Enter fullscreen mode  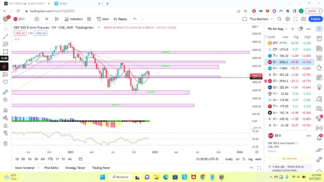click(x=295, y=19)
